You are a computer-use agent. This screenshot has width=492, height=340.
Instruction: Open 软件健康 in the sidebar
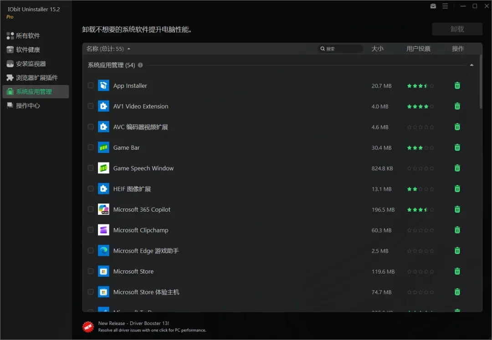coord(36,50)
